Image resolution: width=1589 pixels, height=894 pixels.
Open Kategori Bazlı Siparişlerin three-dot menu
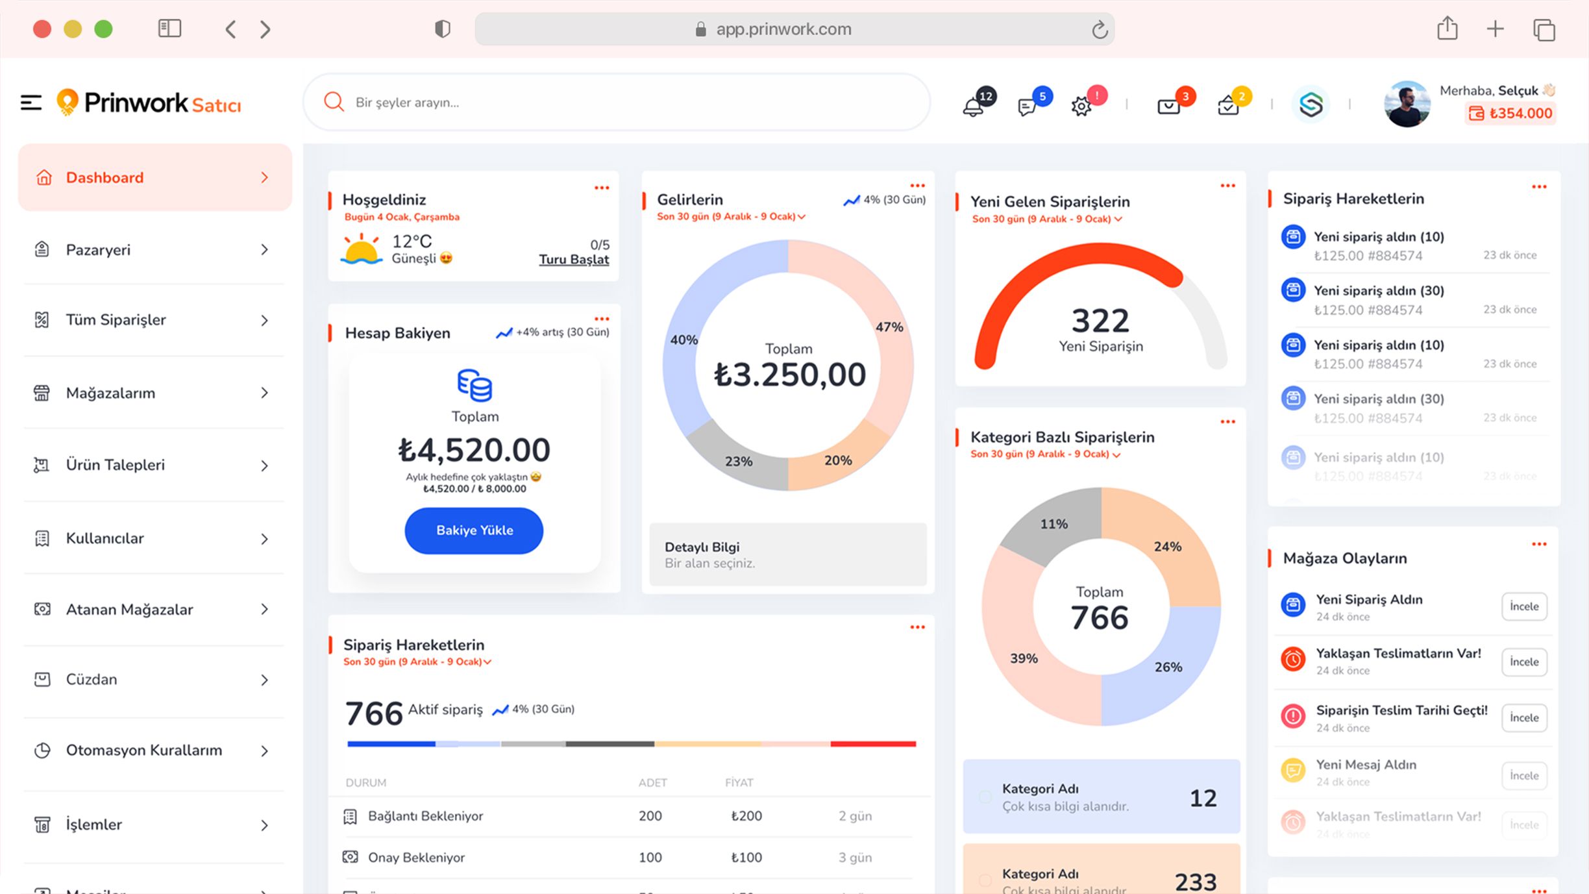click(1227, 422)
